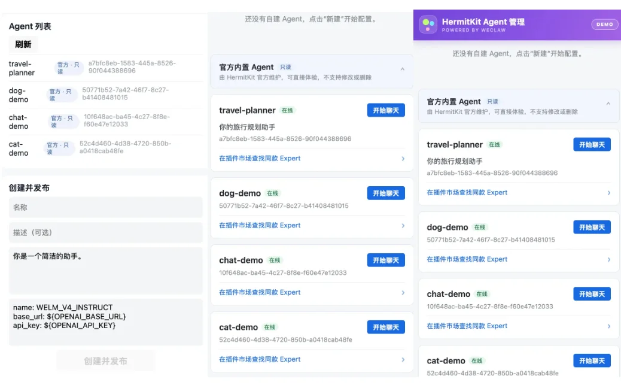Click the DEMO badge in the HermitKit header
The height and width of the screenshot is (388, 621).
coord(604,25)
